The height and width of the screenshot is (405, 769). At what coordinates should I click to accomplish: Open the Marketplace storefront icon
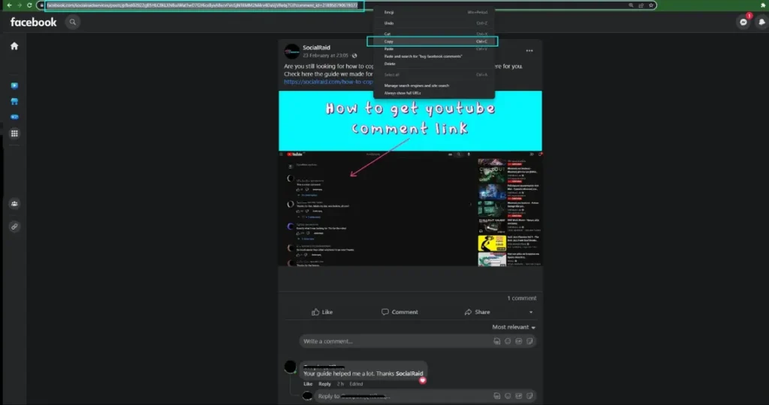[x=14, y=101]
